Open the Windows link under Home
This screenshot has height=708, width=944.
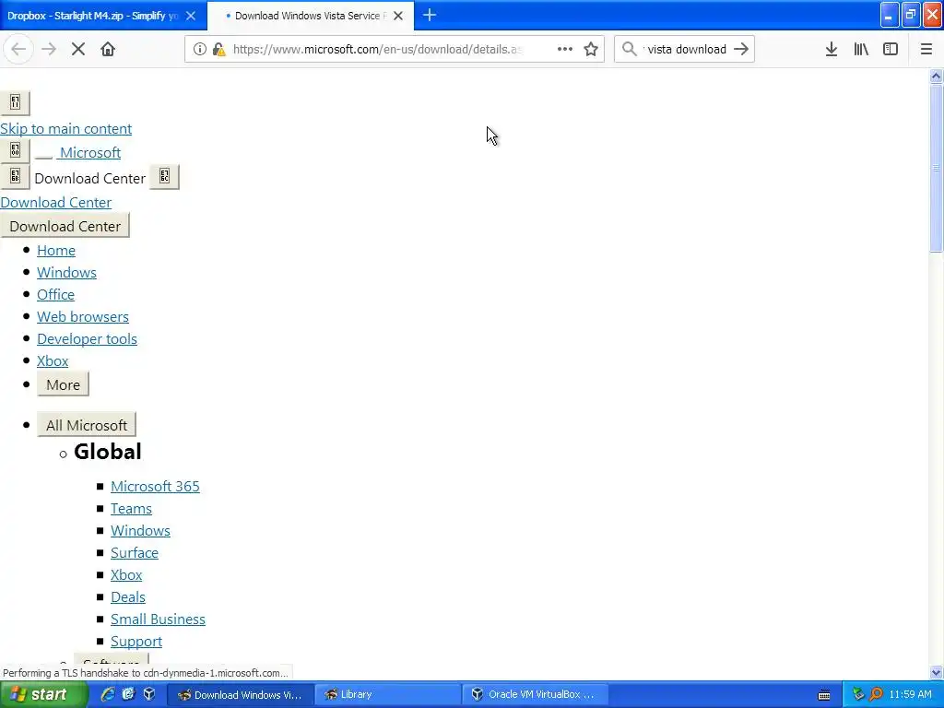[x=66, y=273]
